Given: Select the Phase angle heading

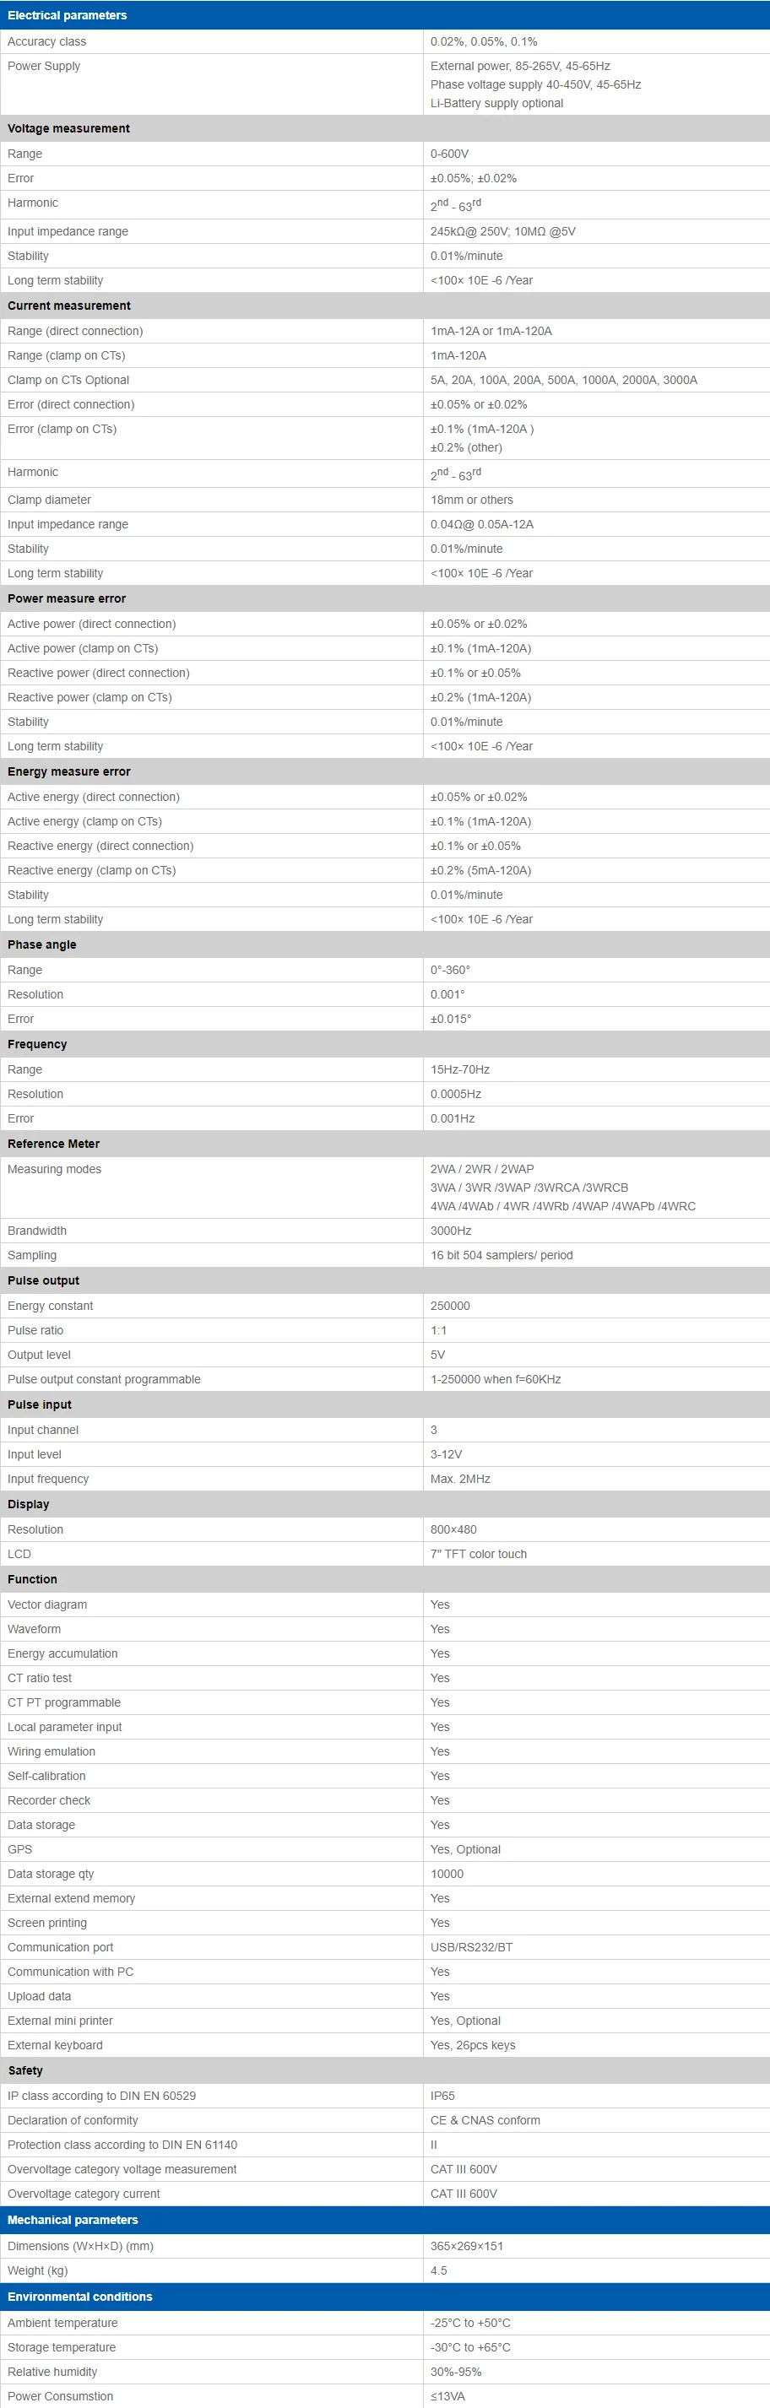Looking at the screenshot, I should pyautogui.click(x=42, y=945).
